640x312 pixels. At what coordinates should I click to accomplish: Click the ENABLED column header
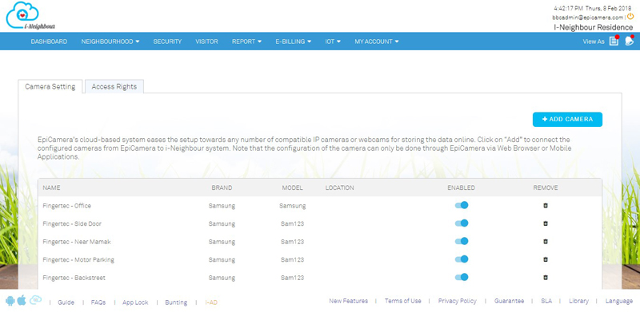[x=462, y=188]
